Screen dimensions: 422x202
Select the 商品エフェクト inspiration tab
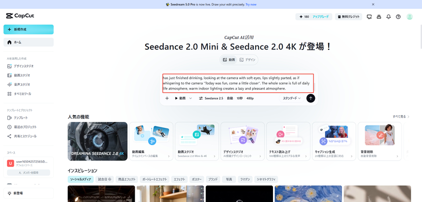pos(127,179)
